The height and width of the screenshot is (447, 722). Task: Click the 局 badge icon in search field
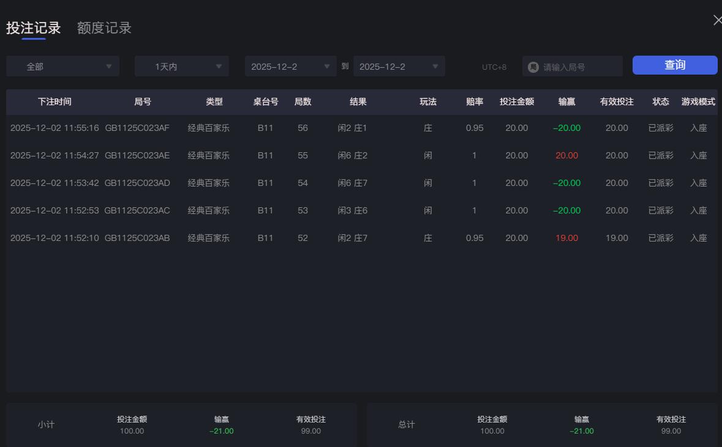coord(533,66)
